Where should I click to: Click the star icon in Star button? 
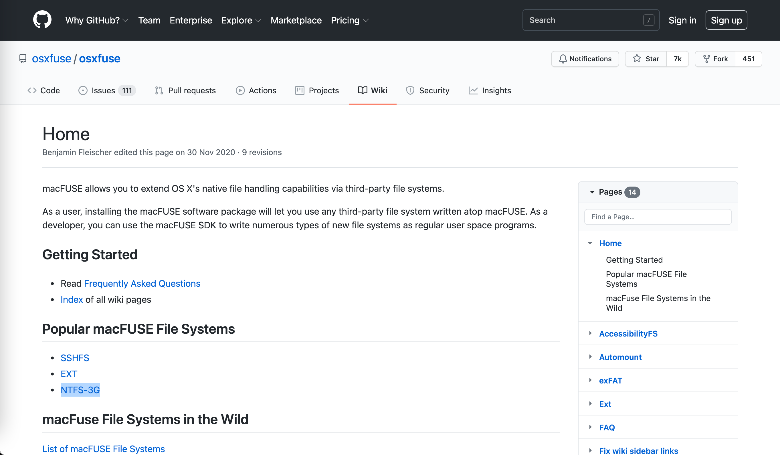click(x=637, y=58)
